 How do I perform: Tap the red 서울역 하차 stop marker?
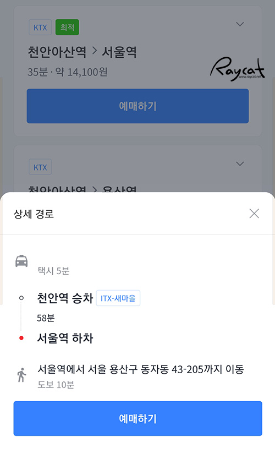click(21, 338)
